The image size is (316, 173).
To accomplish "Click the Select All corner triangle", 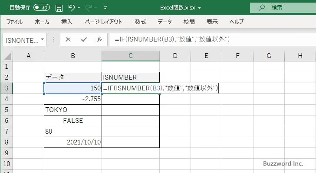I will pyautogui.click(x=8, y=56).
